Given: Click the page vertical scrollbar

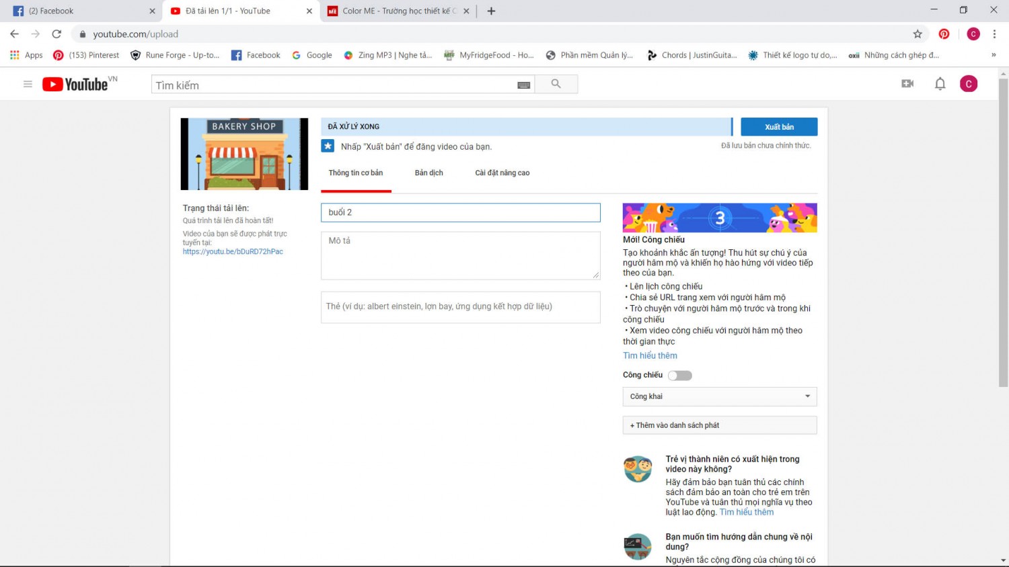Looking at the screenshot, I should 1004,232.
